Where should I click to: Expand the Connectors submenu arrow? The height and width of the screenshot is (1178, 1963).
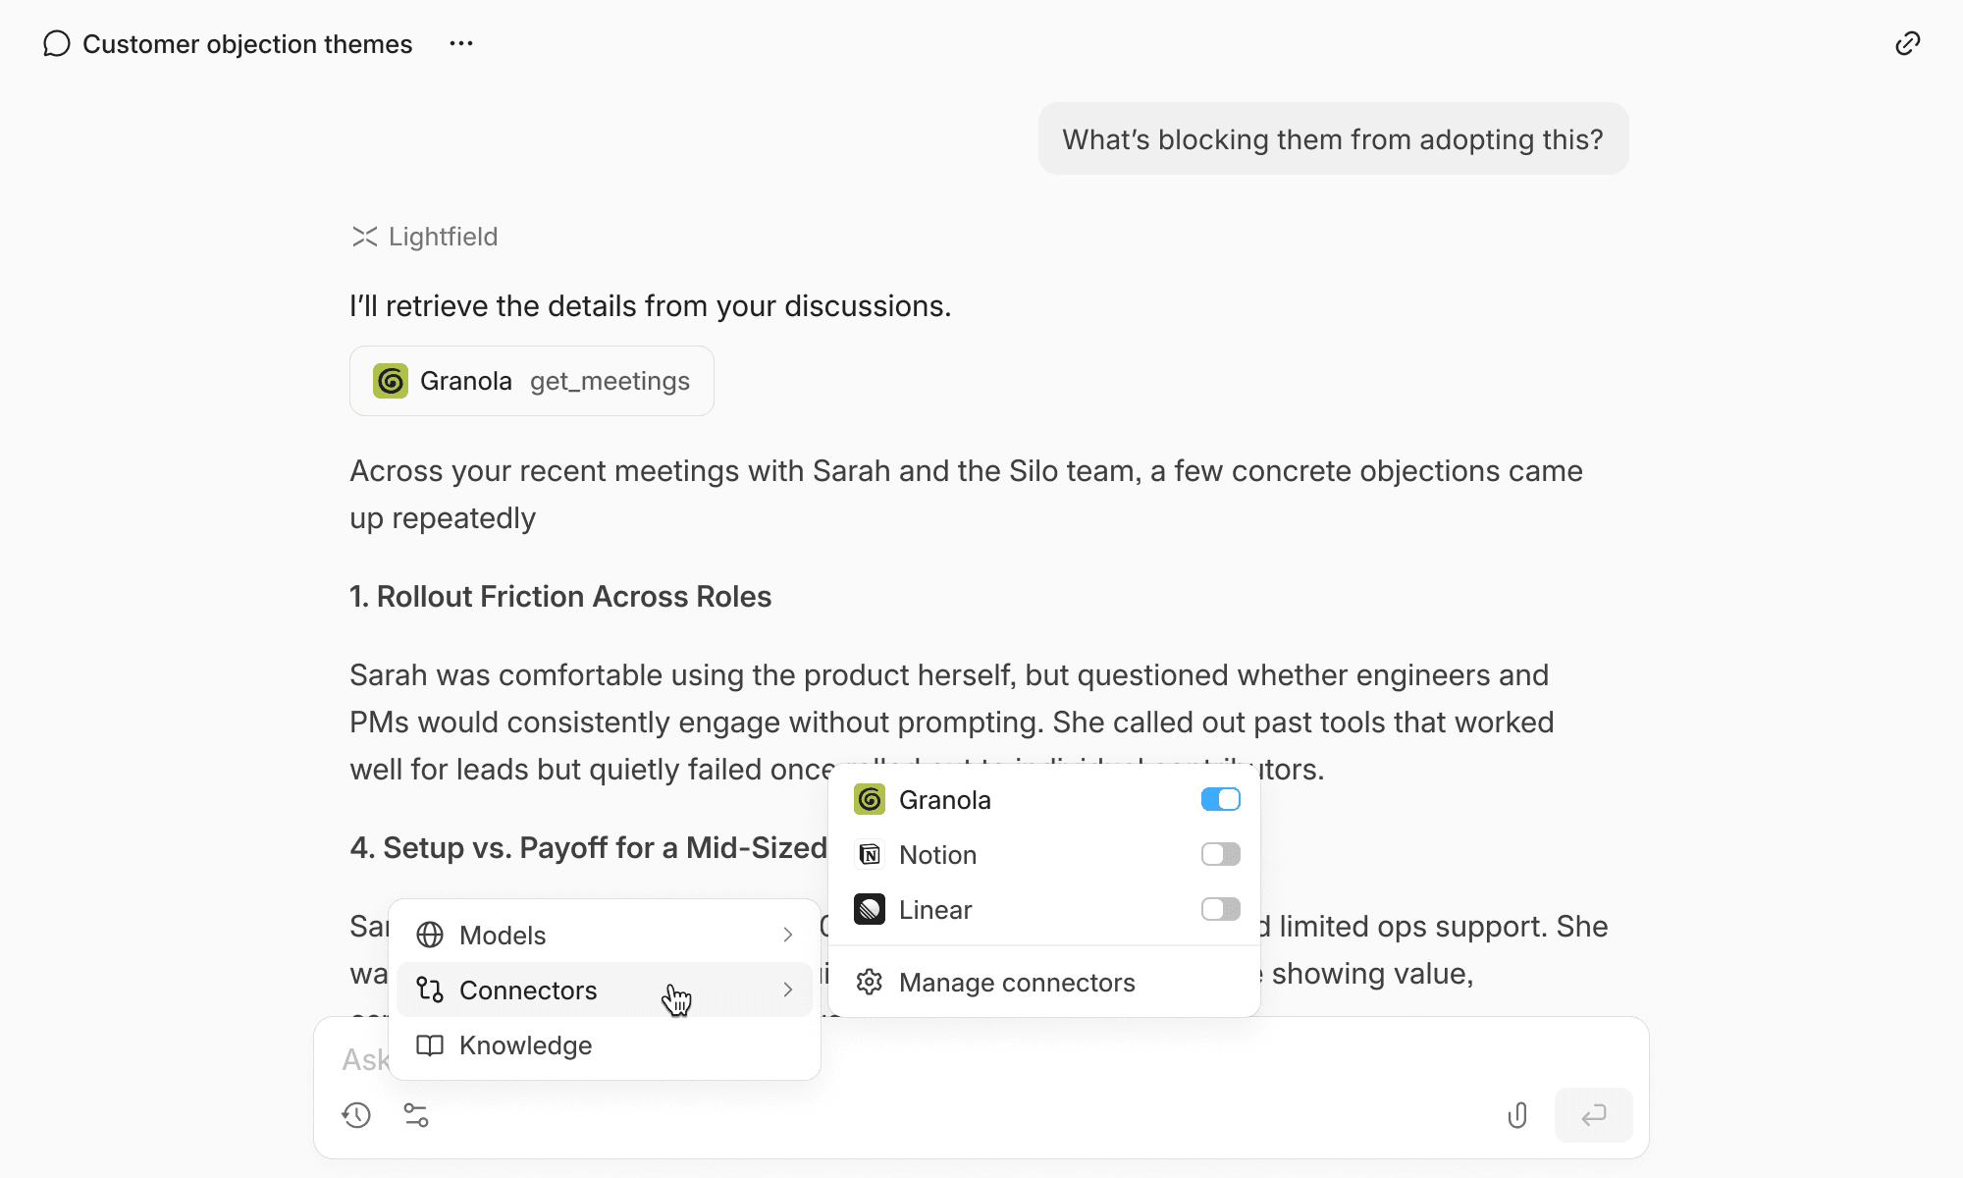[x=787, y=991]
